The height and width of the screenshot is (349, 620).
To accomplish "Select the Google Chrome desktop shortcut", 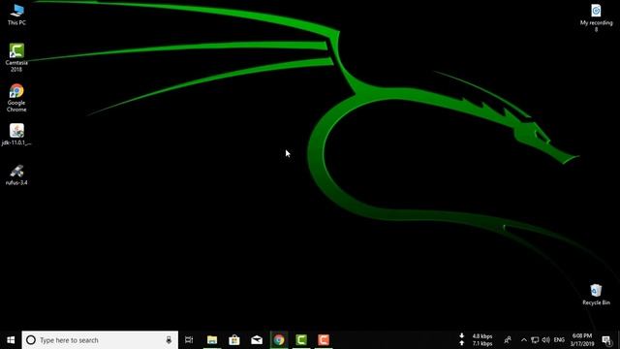I will 16,98.
